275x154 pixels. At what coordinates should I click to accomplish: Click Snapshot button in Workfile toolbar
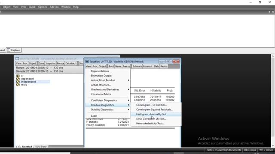pyautogui.click(x=50, y=63)
